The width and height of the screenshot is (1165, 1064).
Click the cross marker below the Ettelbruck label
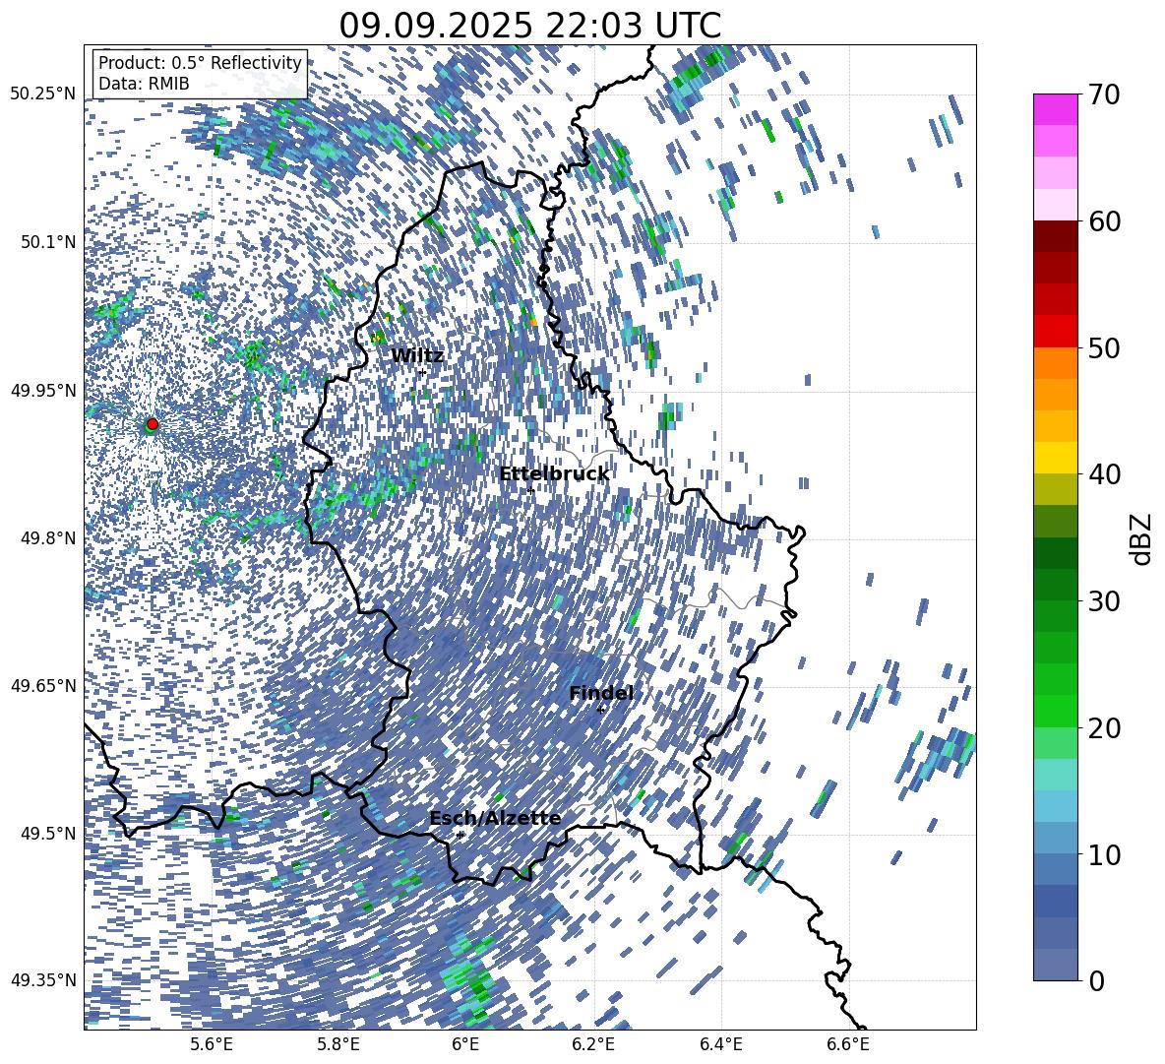(x=529, y=490)
